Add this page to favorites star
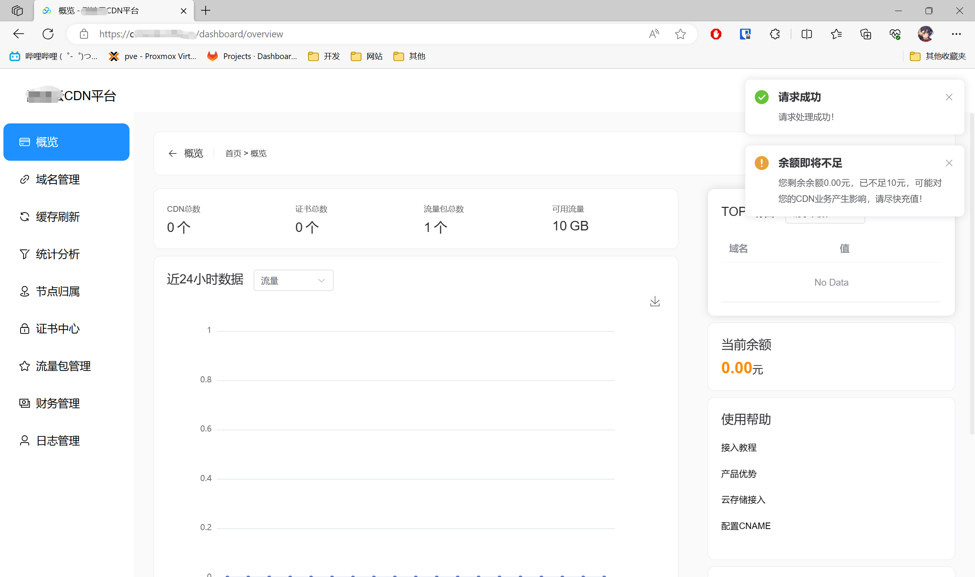Image resolution: width=975 pixels, height=577 pixels. pos(680,34)
